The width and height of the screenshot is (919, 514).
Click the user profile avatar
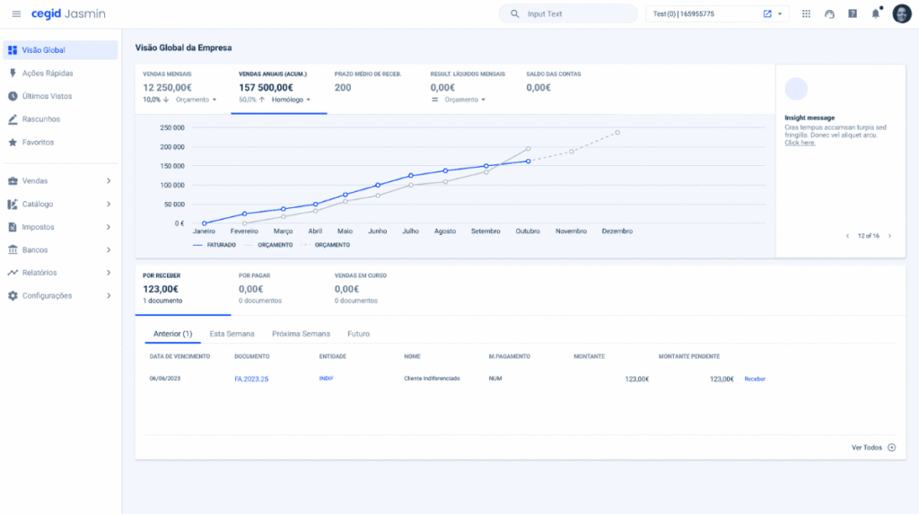tap(901, 14)
